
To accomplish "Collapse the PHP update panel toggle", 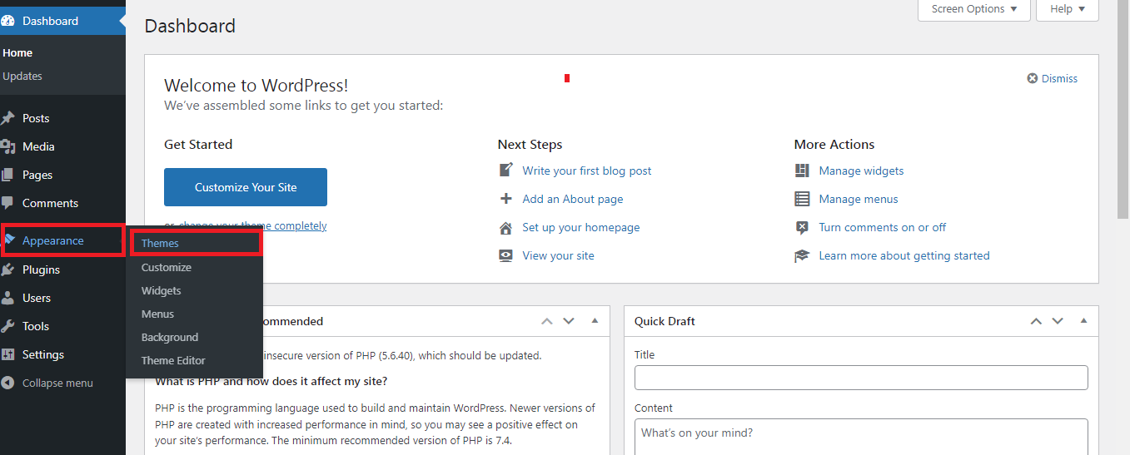I will [x=595, y=321].
